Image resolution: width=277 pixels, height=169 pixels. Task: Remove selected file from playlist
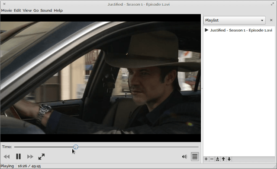pyautogui.click(x=212, y=159)
